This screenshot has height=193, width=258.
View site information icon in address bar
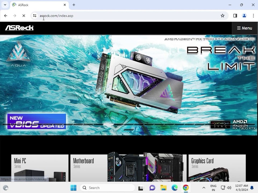[35, 16]
